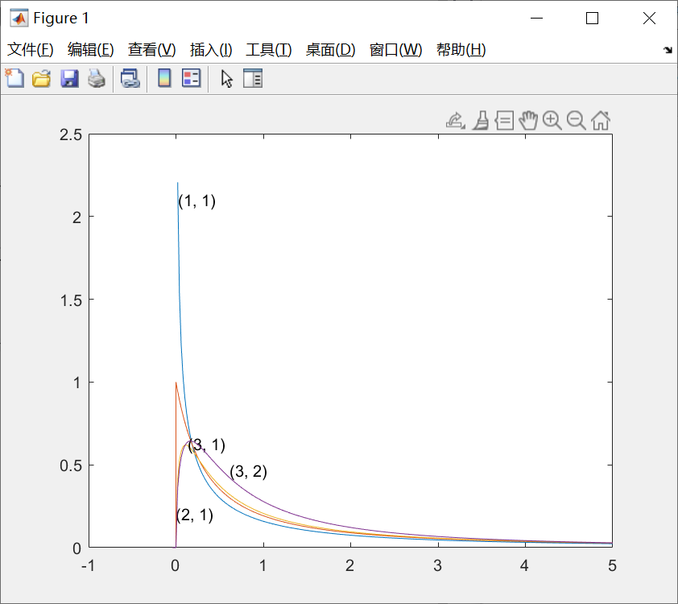Image resolution: width=678 pixels, height=604 pixels.
Task: Close the Figure 1 window
Action: (x=649, y=19)
